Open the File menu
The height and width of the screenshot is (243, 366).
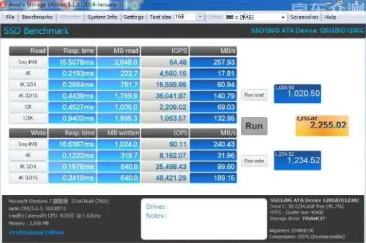(10, 17)
